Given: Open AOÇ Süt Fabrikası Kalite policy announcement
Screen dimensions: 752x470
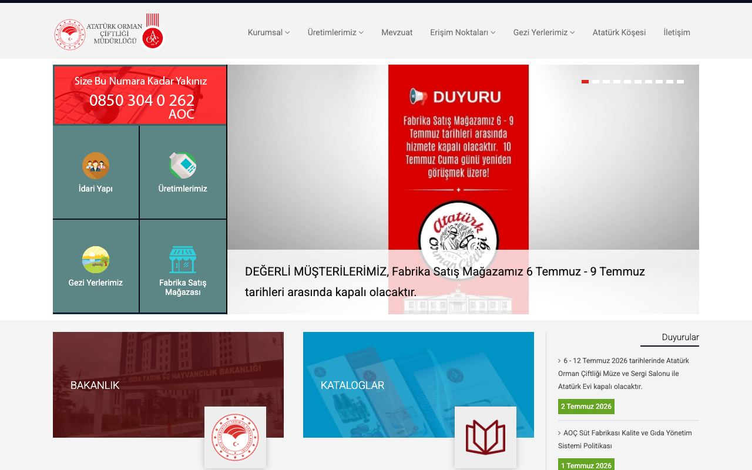Looking at the screenshot, I should point(625,439).
